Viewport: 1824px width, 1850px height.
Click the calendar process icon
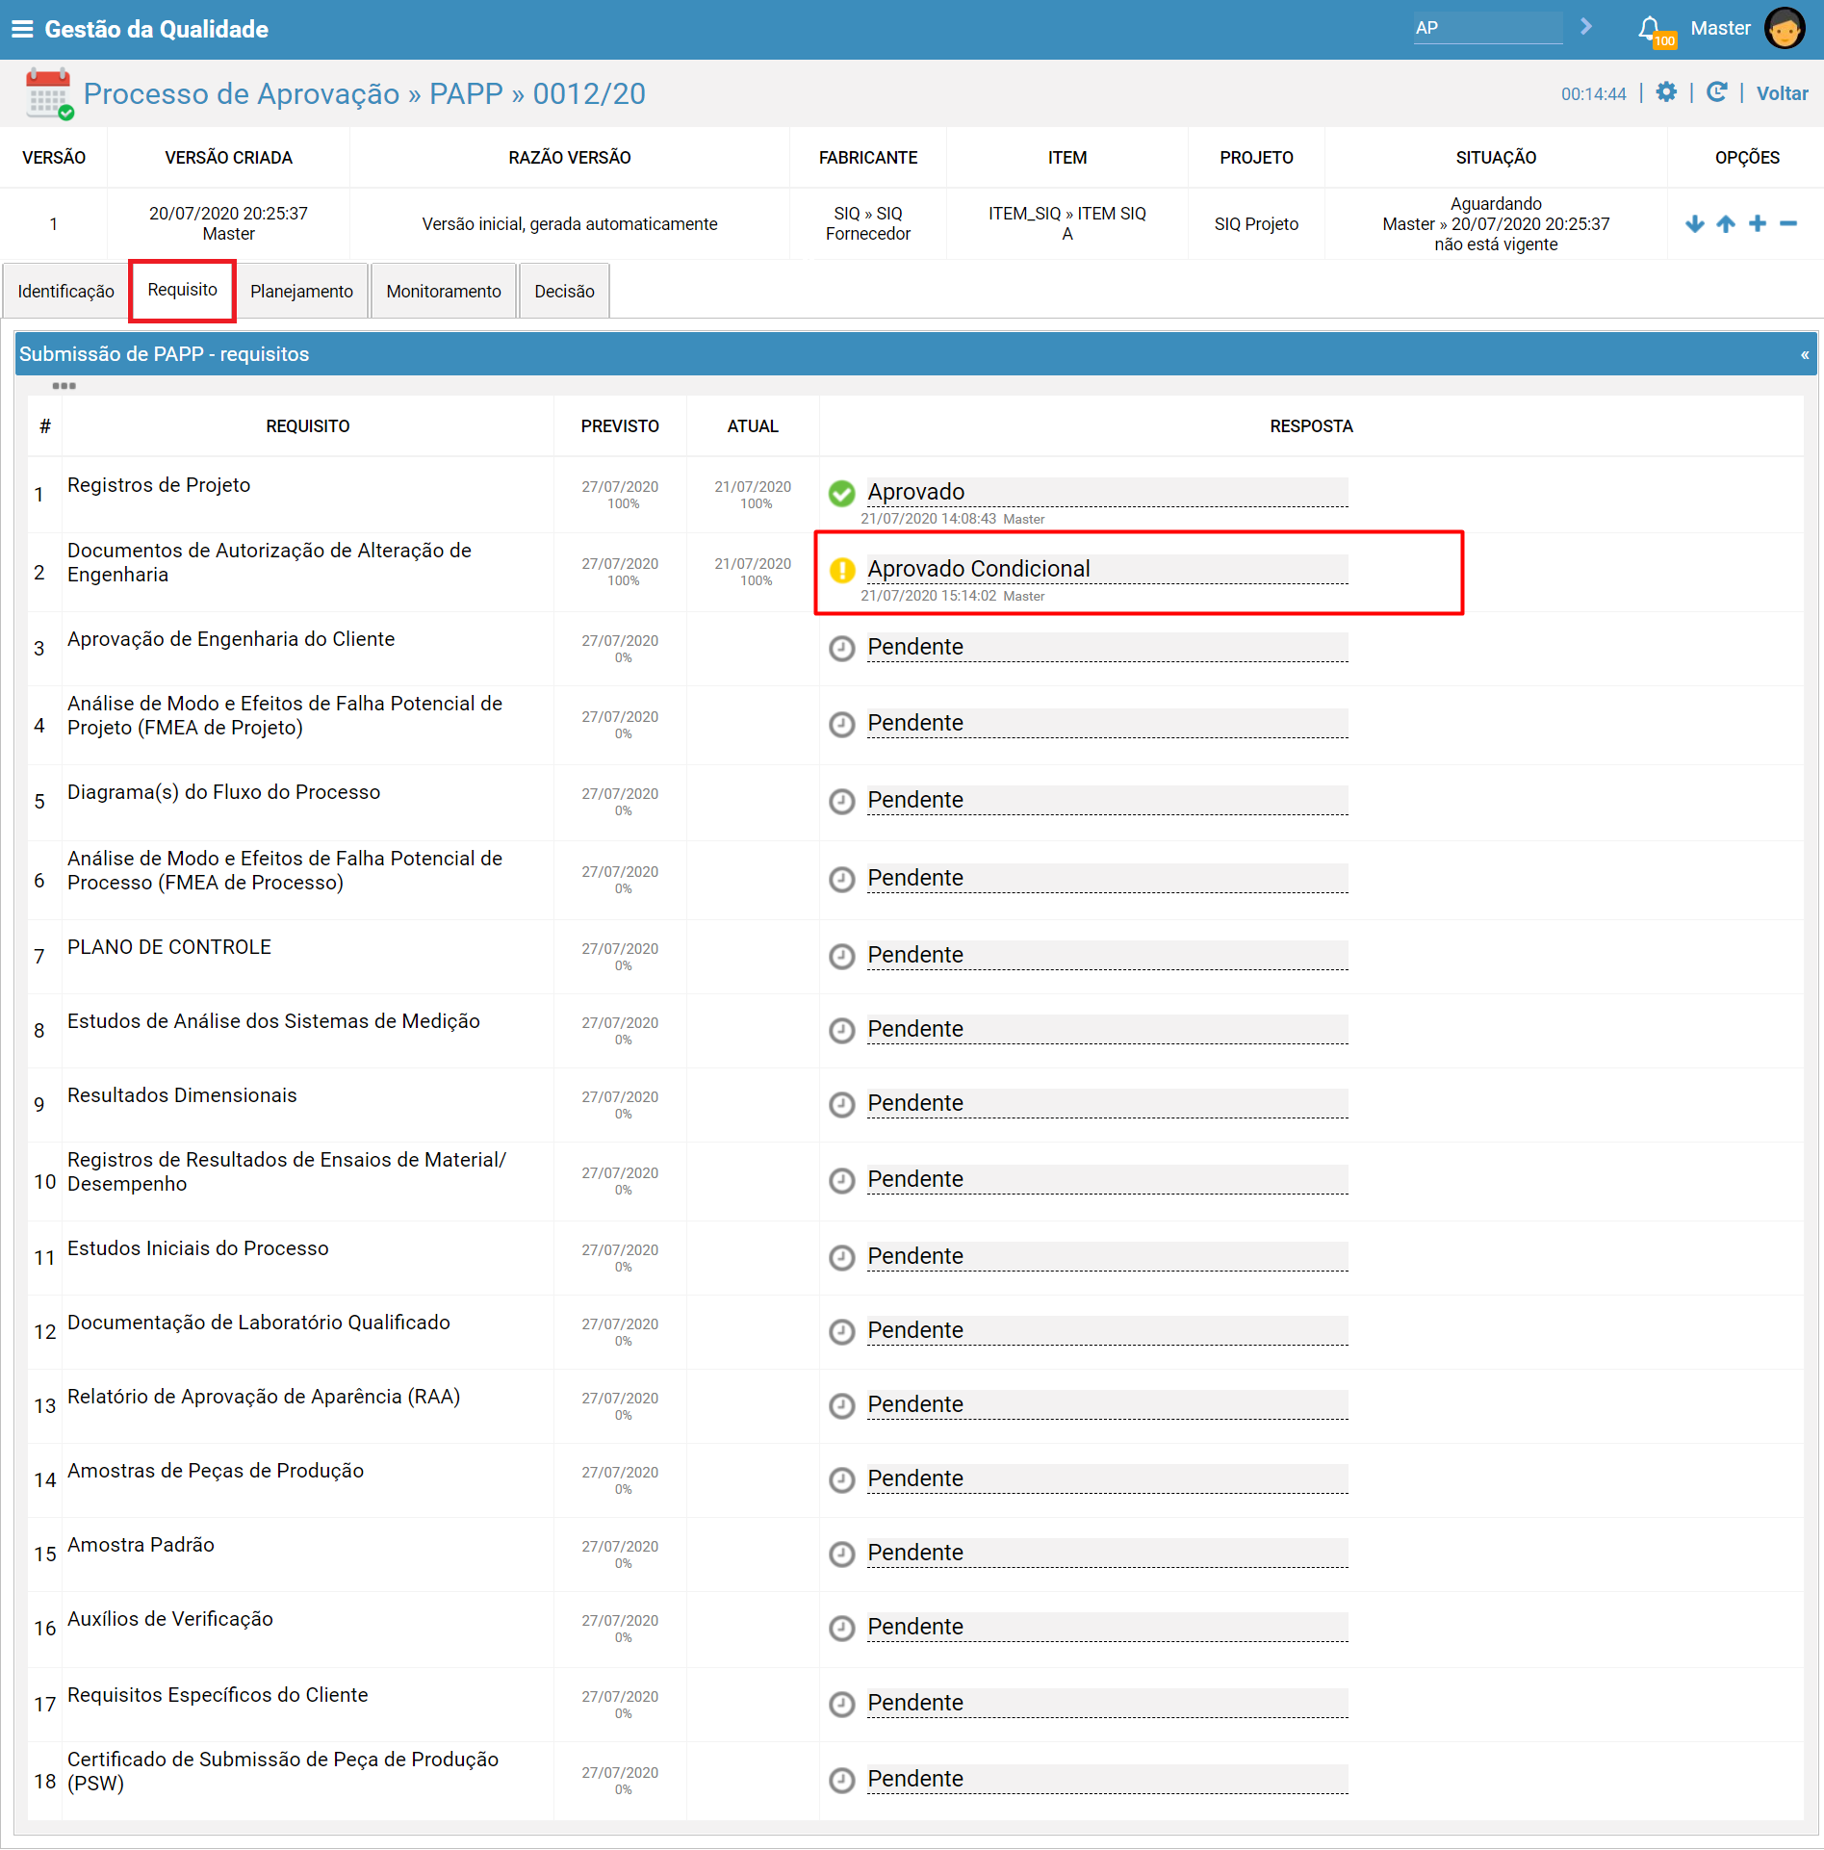tap(48, 93)
